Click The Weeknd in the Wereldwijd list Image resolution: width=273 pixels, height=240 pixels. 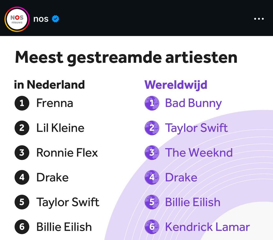199,153
